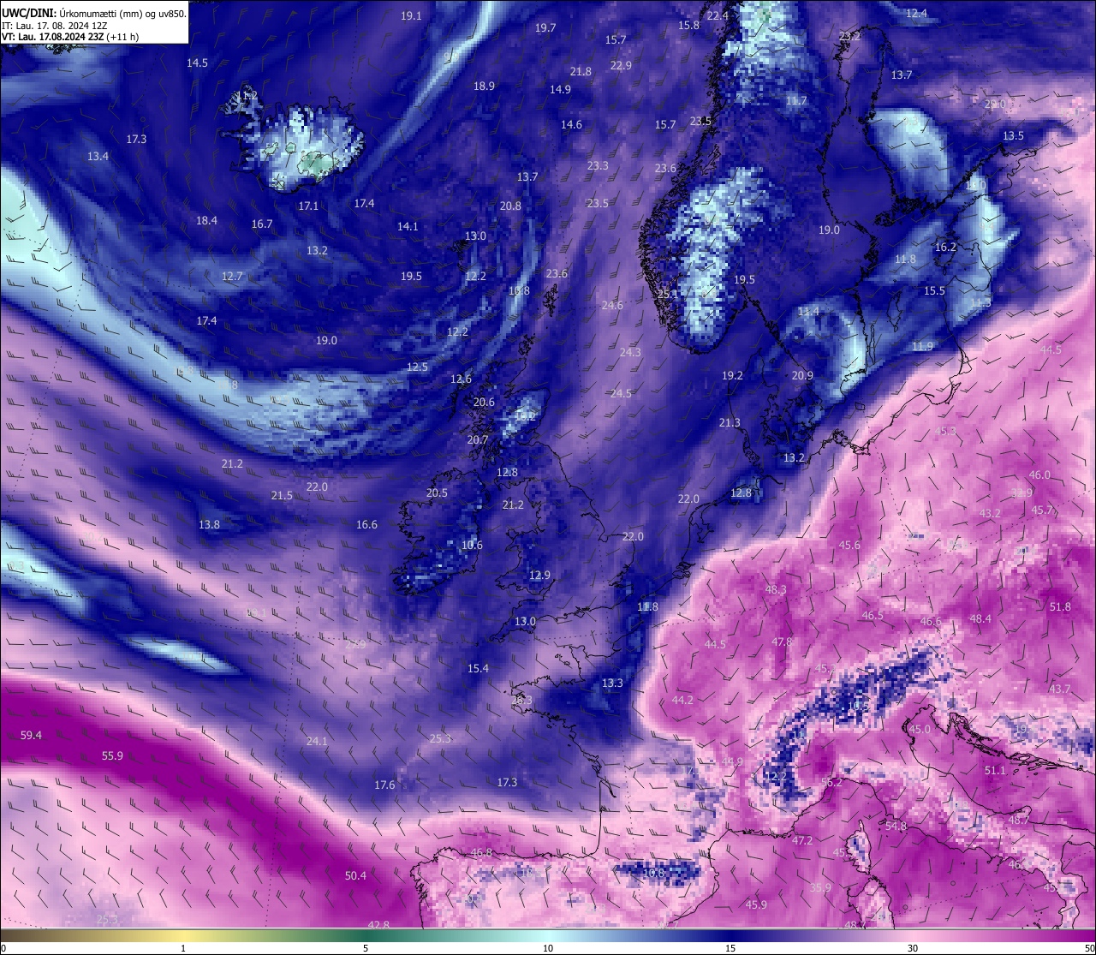The height and width of the screenshot is (955, 1096).
Task: Select the 10.6 value over Ireland
Action: (472, 546)
